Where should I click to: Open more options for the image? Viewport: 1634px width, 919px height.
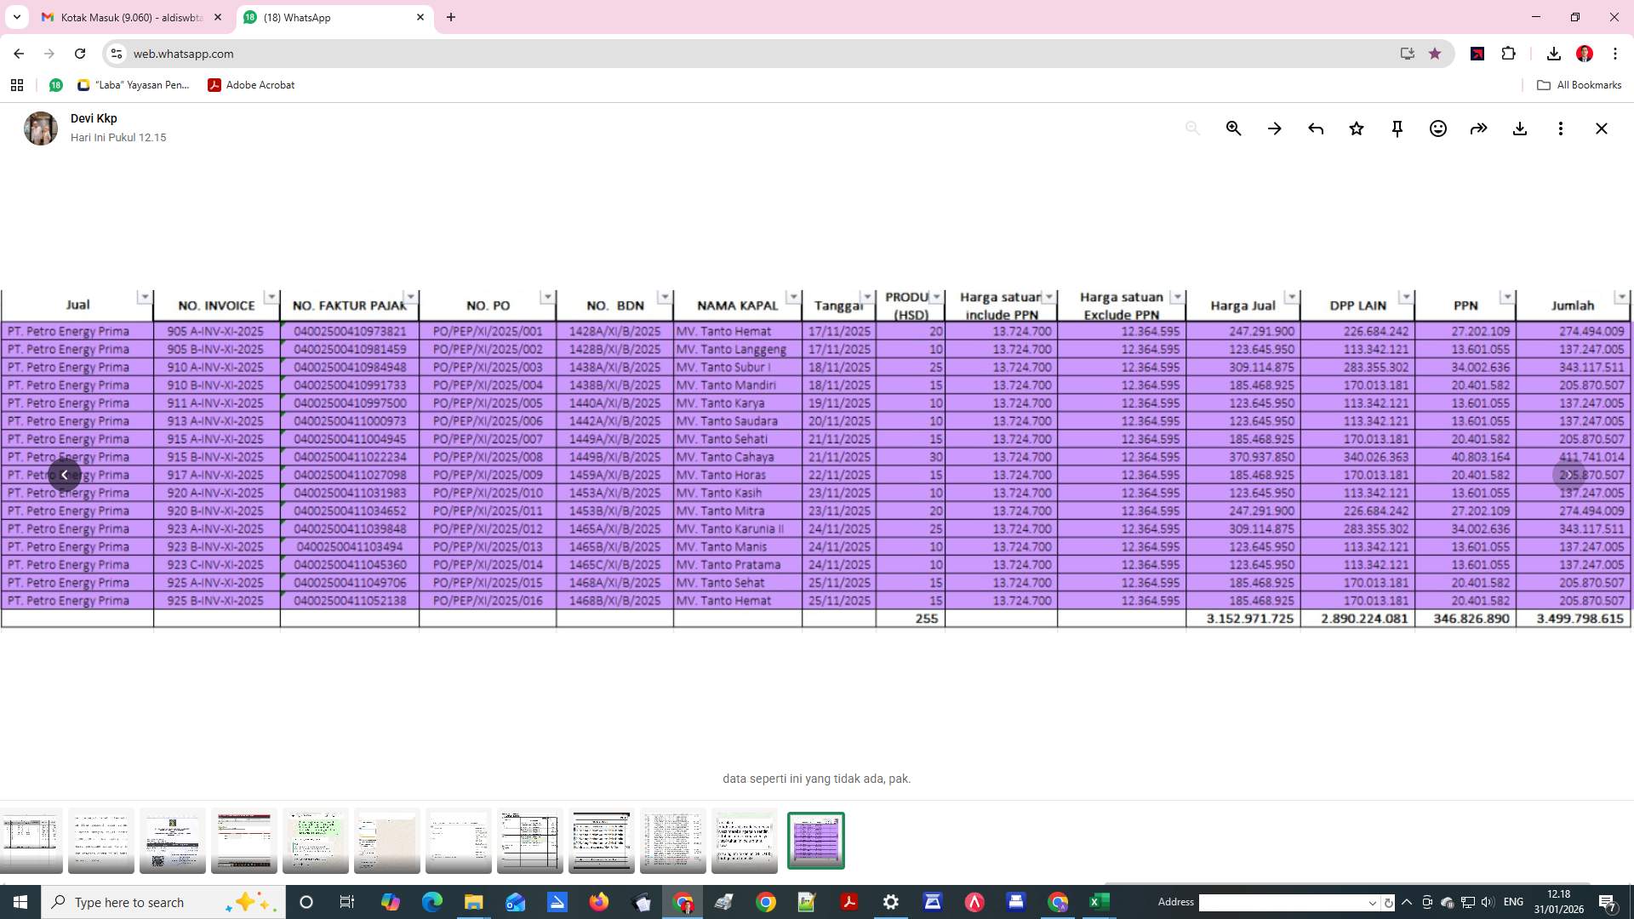point(1561,128)
